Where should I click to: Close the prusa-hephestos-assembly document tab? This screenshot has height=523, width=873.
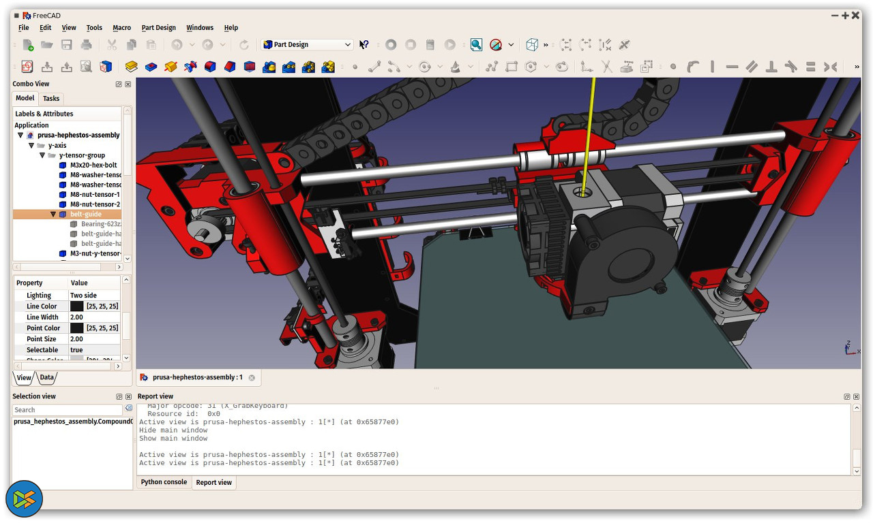pyautogui.click(x=252, y=377)
